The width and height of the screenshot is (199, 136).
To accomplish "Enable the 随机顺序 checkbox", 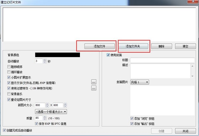I will (9, 67).
